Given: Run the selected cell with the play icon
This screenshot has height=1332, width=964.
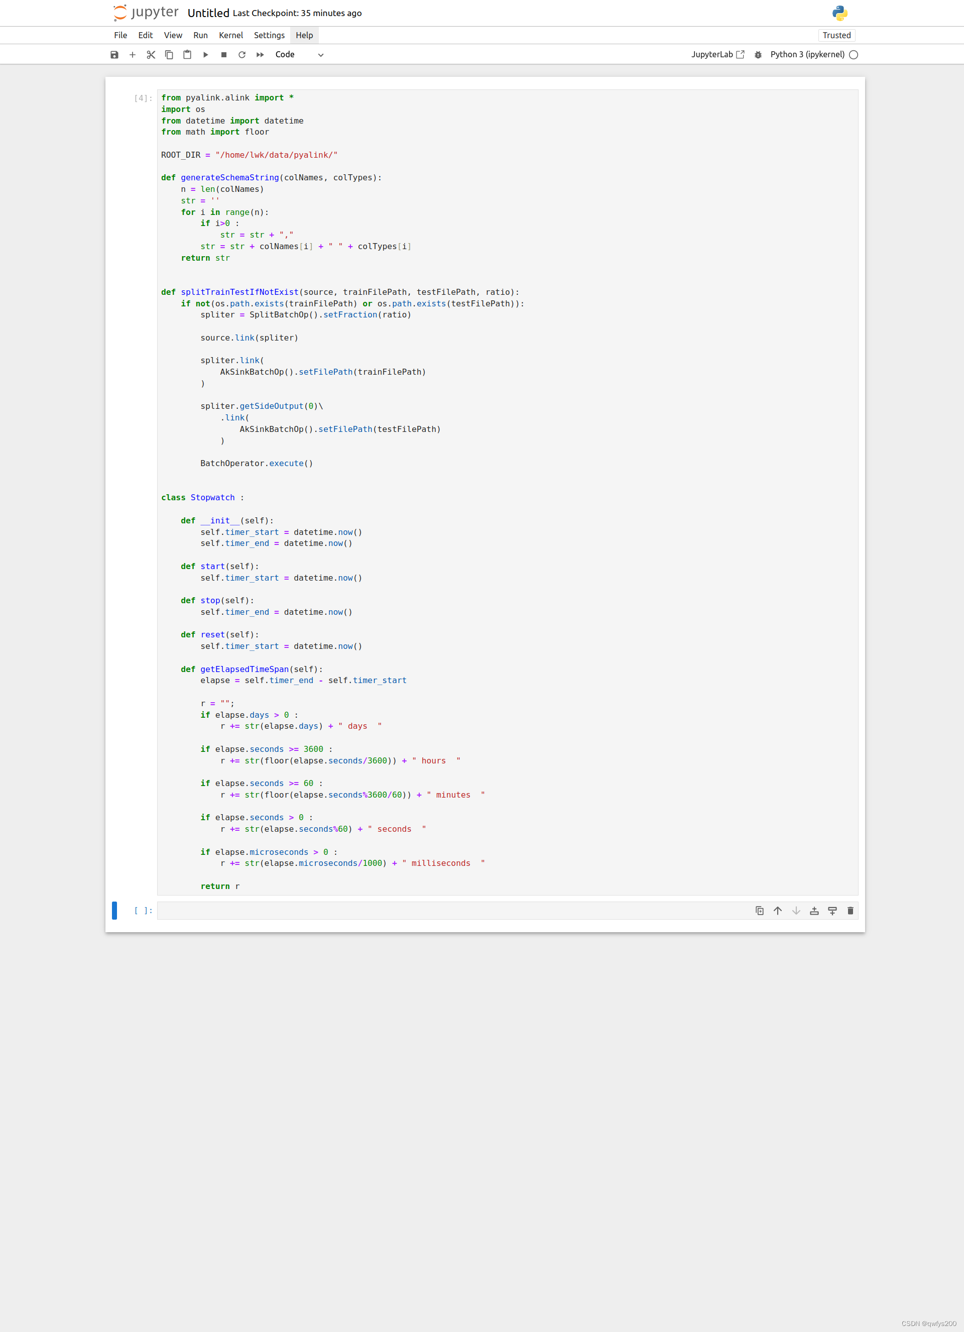Looking at the screenshot, I should coord(205,55).
